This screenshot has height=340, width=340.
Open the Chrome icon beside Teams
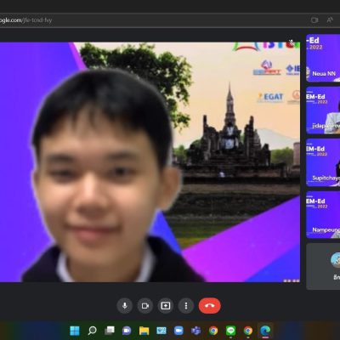pyautogui.click(x=213, y=331)
